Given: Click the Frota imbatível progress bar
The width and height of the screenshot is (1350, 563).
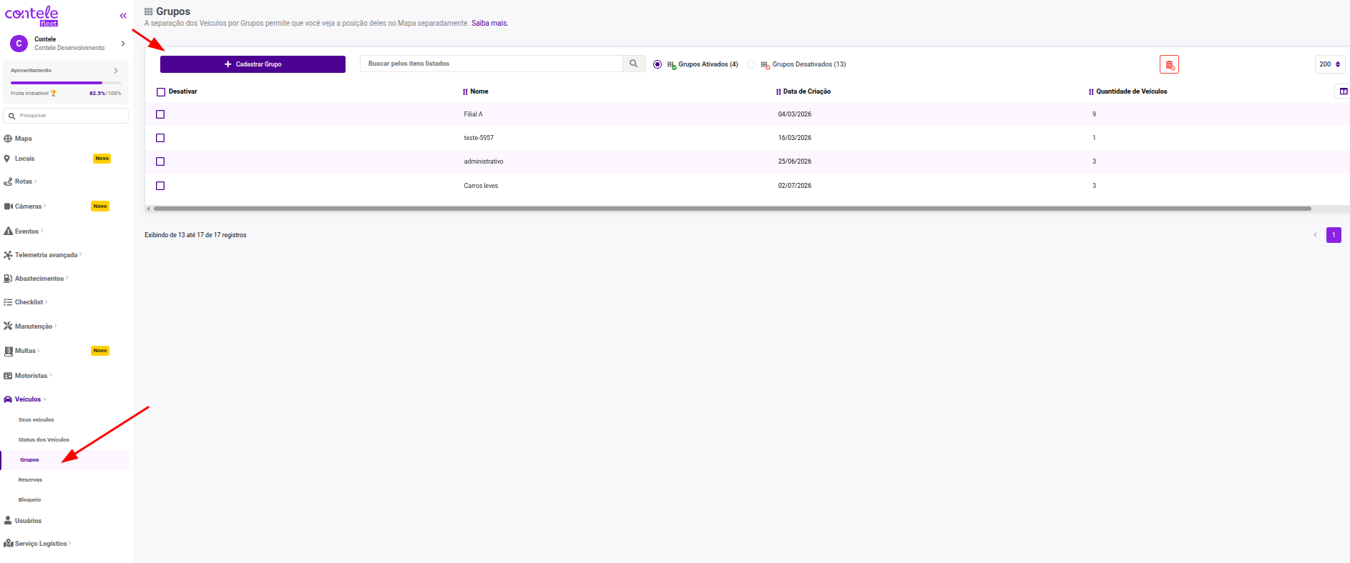Looking at the screenshot, I should click(x=66, y=83).
